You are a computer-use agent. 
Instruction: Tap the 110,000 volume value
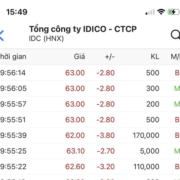[146, 167]
